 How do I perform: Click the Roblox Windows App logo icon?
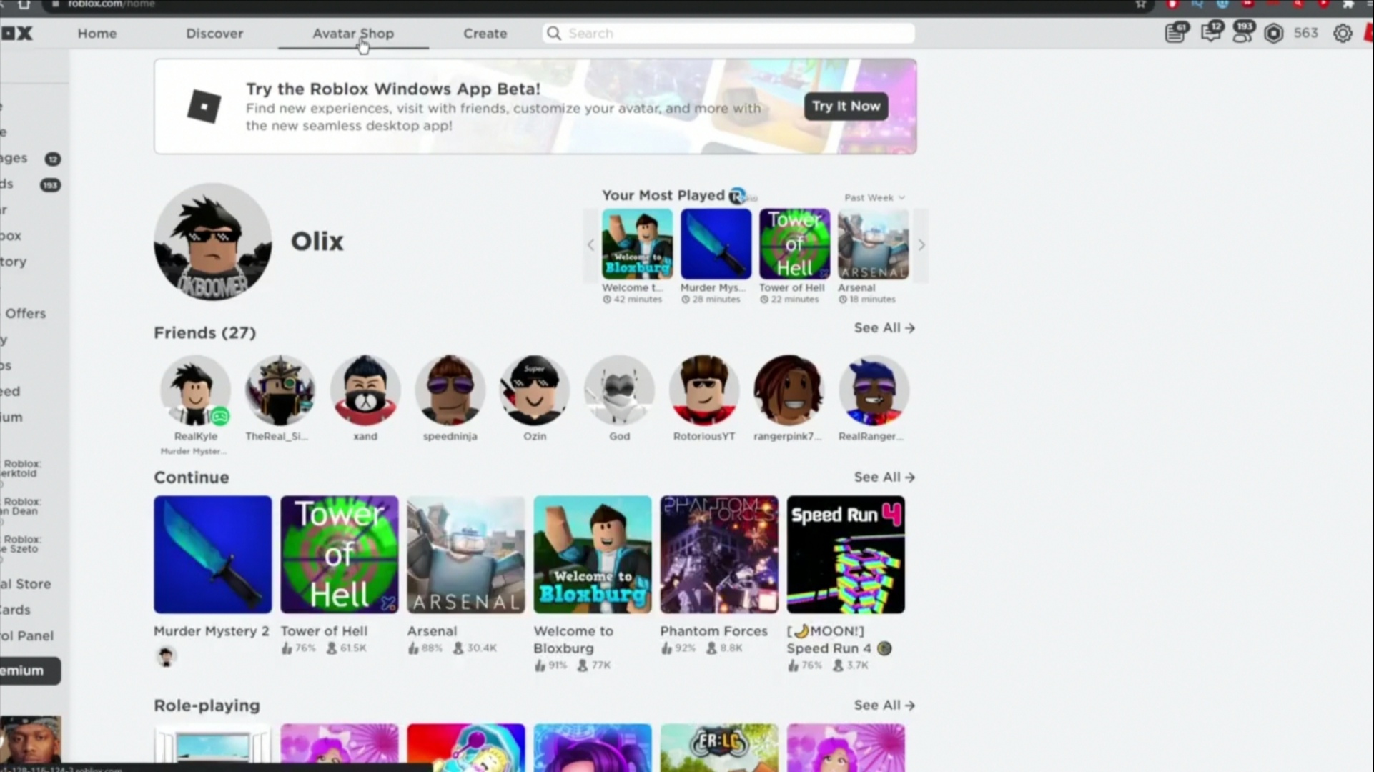pyautogui.click(x=204, y=107)
